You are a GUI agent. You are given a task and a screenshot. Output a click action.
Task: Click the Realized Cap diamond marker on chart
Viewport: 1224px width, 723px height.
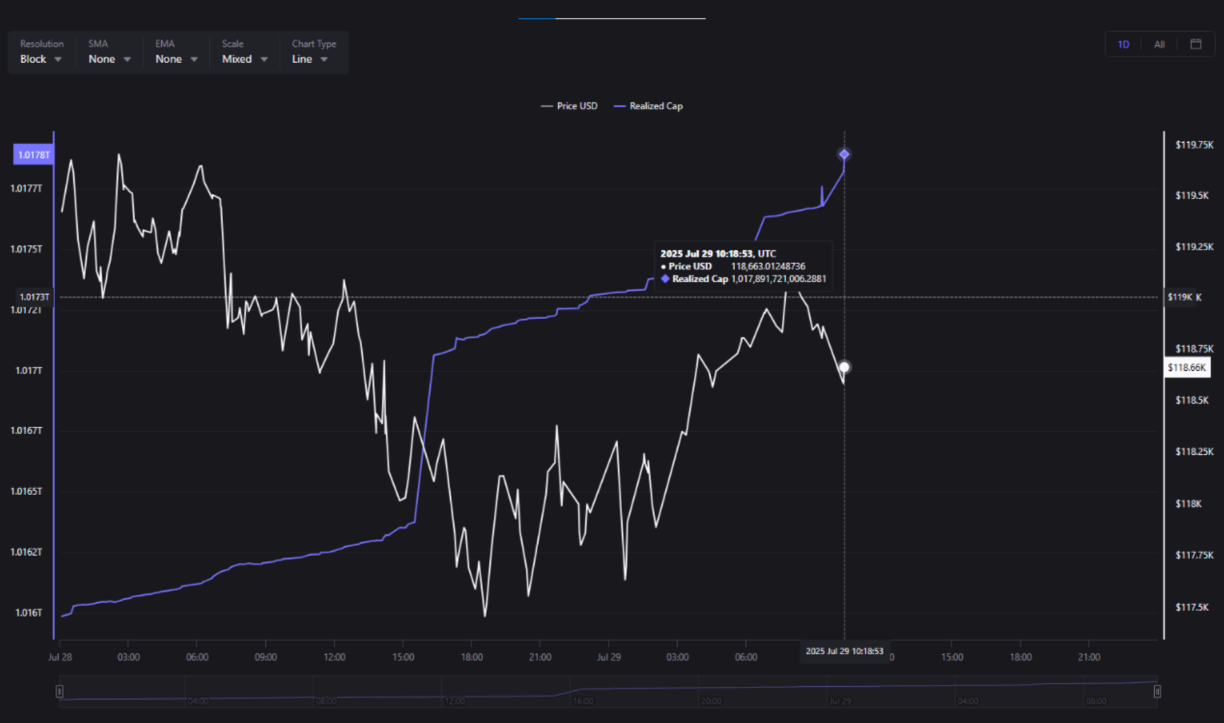[844, 154]
